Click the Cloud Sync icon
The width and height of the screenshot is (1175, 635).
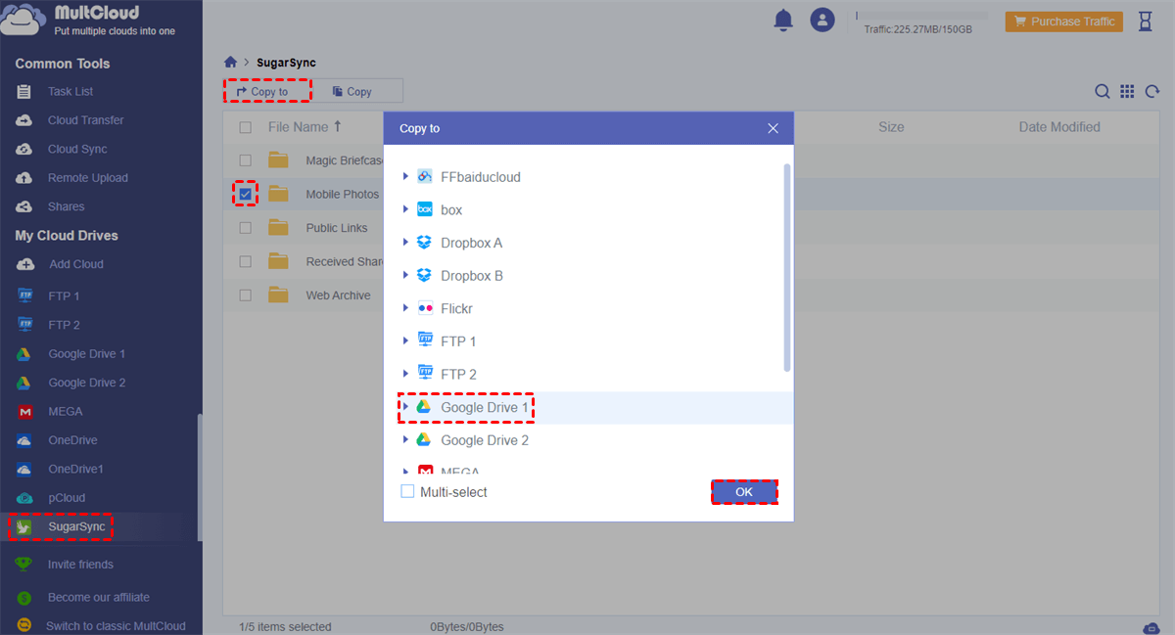(x=24, y=149)
